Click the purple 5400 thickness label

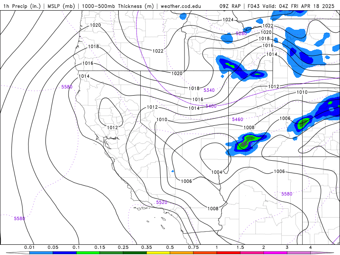click(x=211, y=106)
